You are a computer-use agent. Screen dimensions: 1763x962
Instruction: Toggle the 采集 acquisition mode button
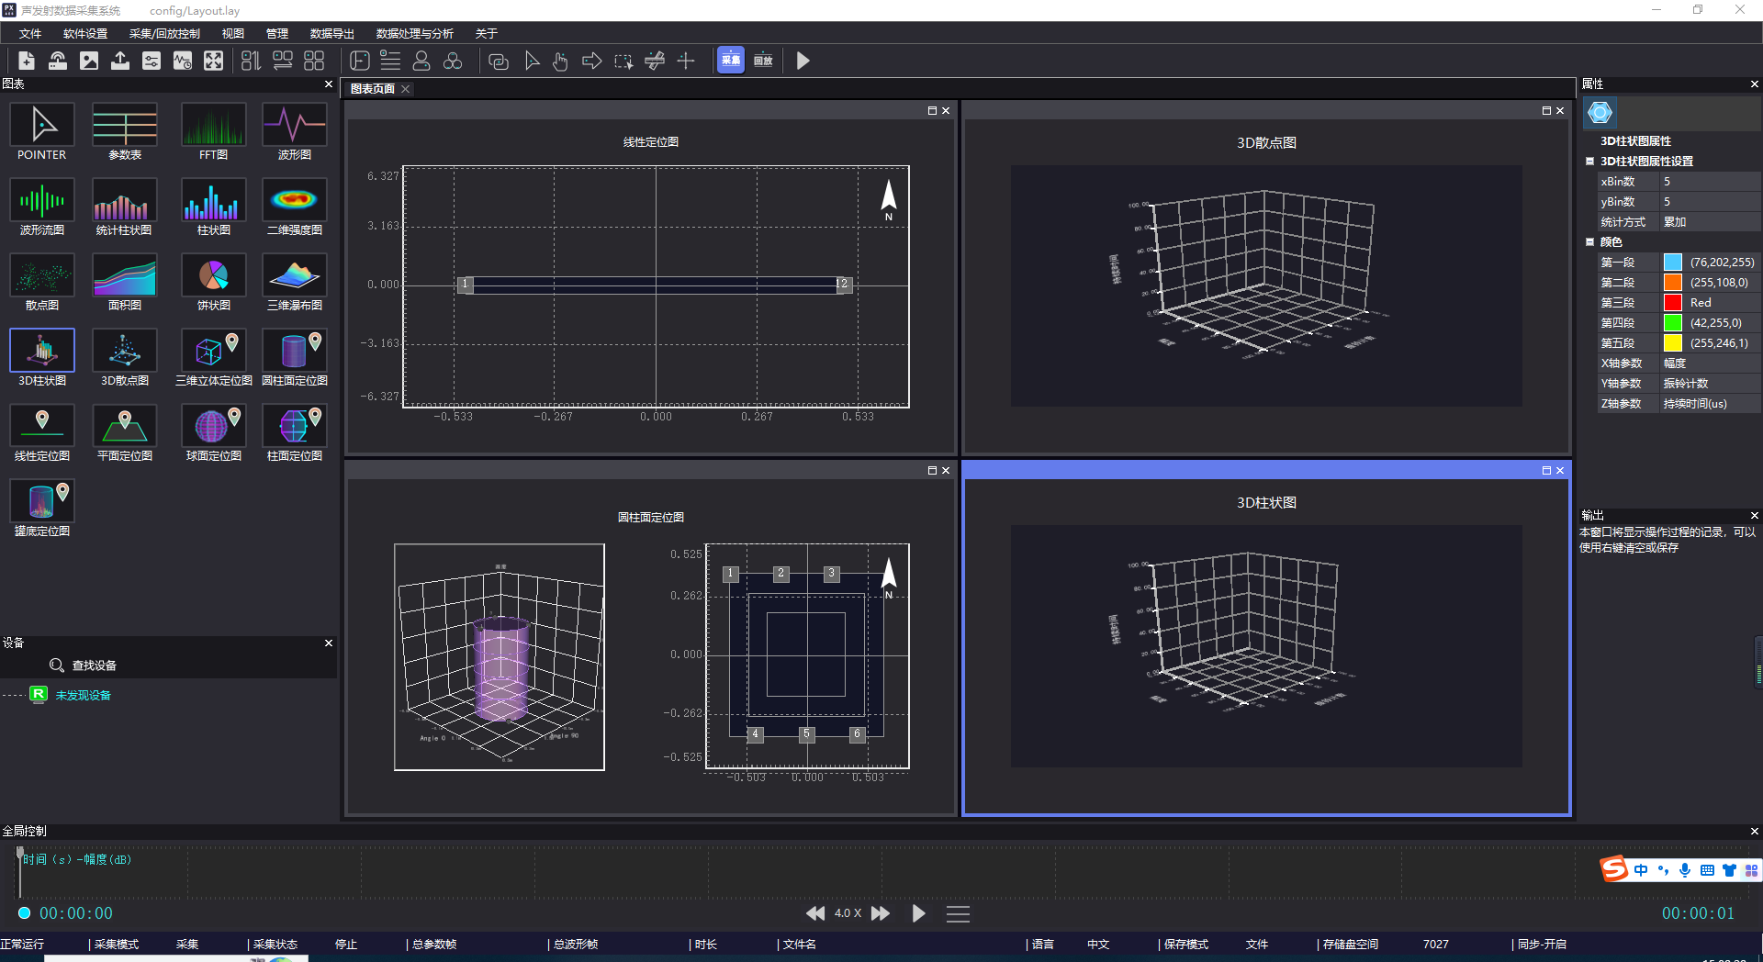731,61
